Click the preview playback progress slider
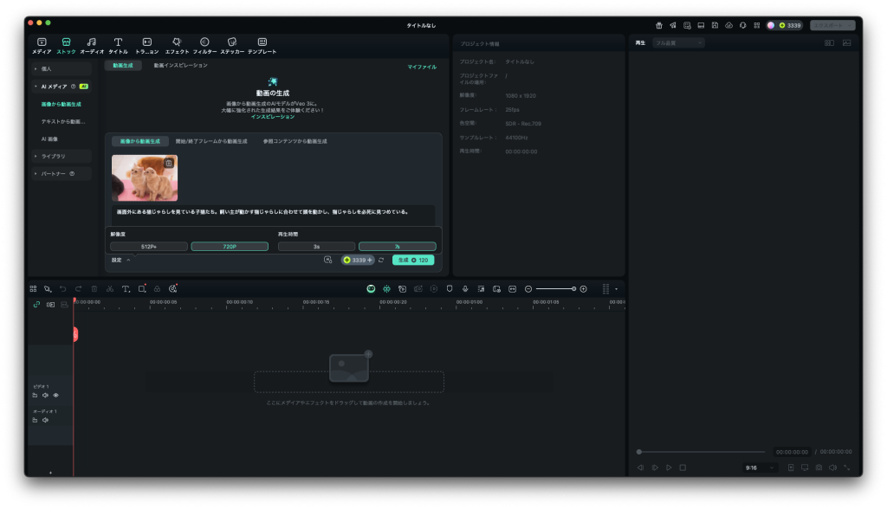The image size is (887, 509). coord(702,452)
